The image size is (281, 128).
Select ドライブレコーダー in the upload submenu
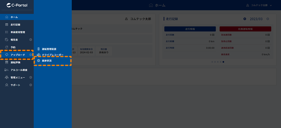click(x=53, y=55)
